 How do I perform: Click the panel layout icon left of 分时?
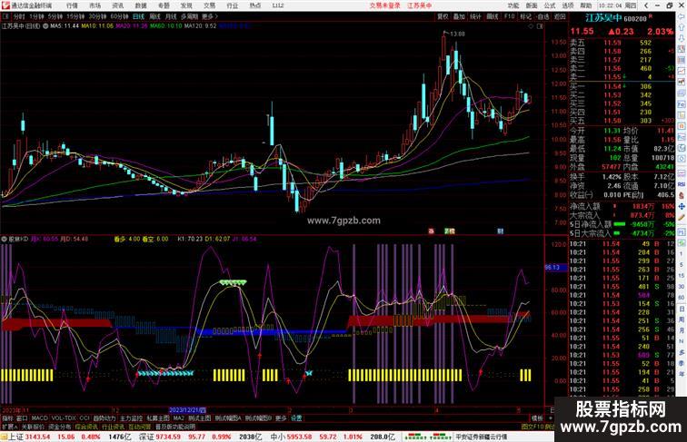pyautogui.click(x=5, y=16)
